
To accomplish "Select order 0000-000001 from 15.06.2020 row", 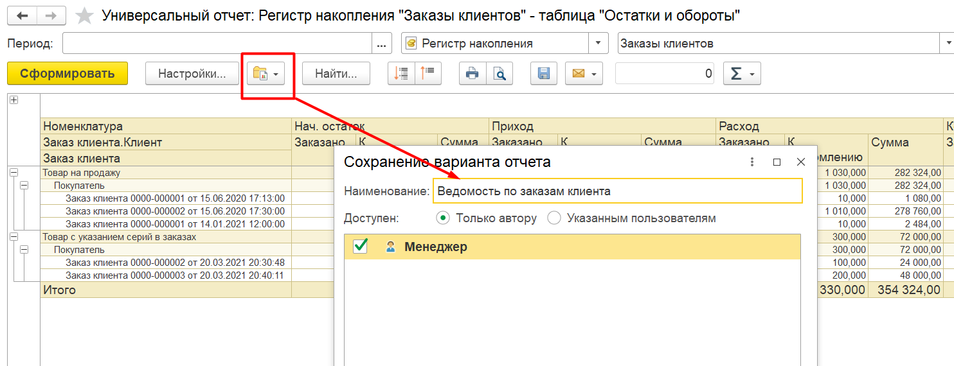I will 175,198.
